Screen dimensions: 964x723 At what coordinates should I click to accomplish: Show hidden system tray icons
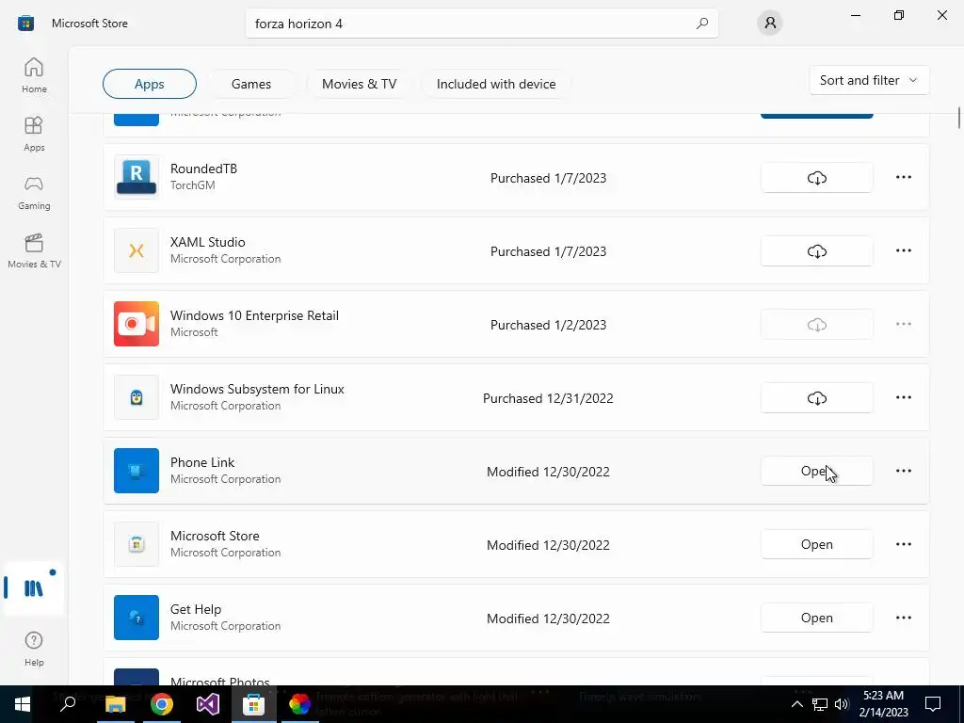796,704
